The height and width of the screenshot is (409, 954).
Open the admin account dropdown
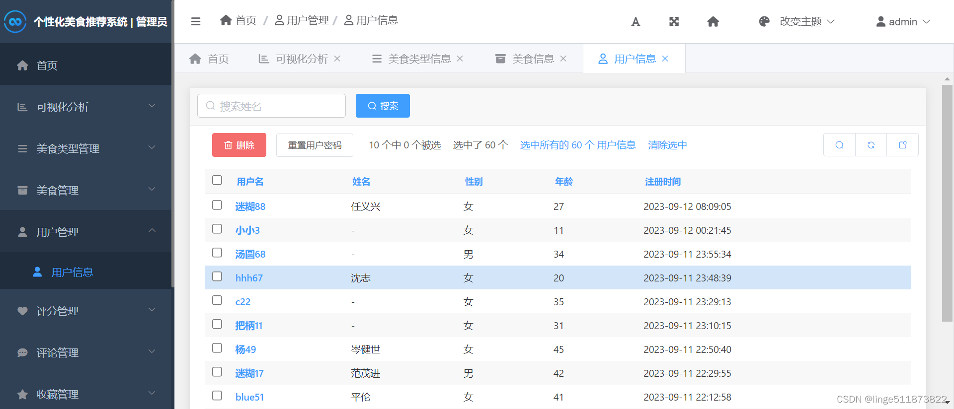click(903, 21)
